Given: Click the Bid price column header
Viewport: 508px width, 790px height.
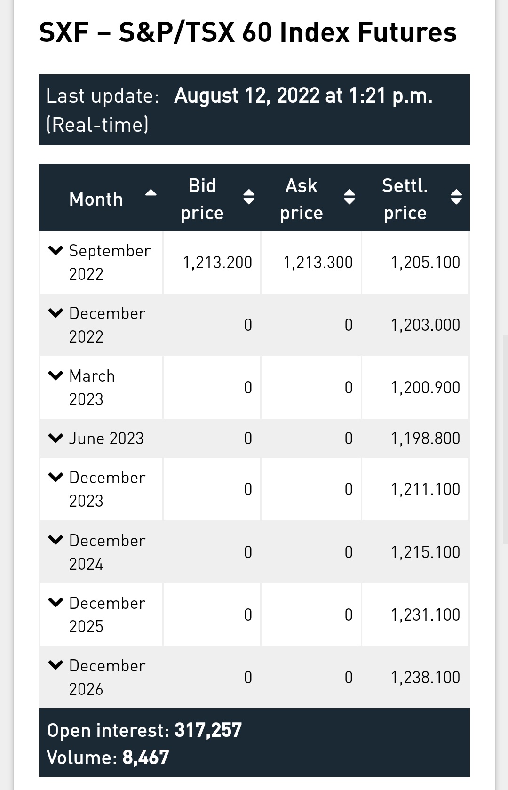Looking at the screenshot, I should (212, 198).
